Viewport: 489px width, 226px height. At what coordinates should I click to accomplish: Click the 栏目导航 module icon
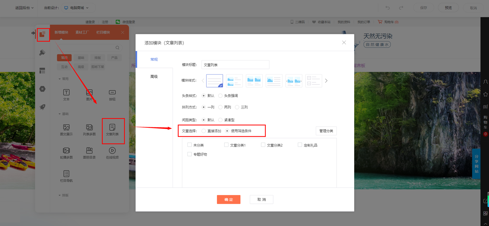pyautogui.click(x=66, y=174)
